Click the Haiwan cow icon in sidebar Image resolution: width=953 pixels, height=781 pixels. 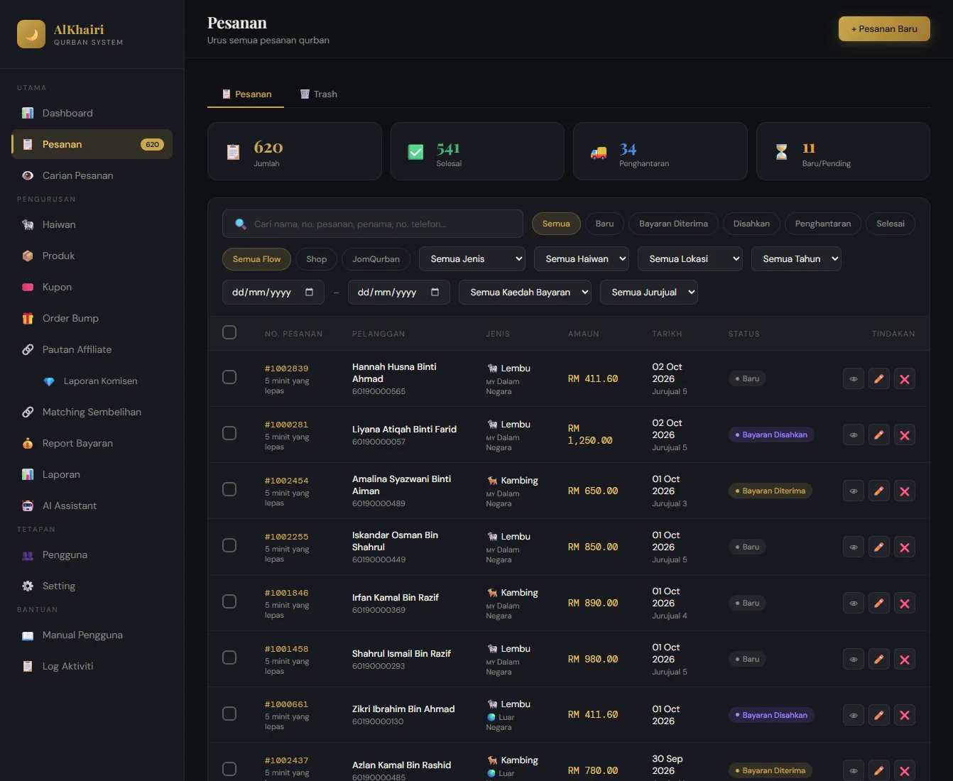coord(28,224)
